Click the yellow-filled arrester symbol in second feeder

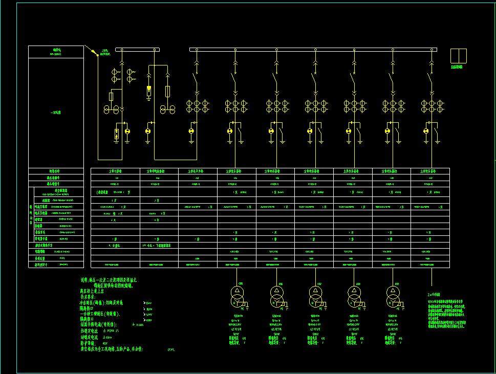(149, 91)
